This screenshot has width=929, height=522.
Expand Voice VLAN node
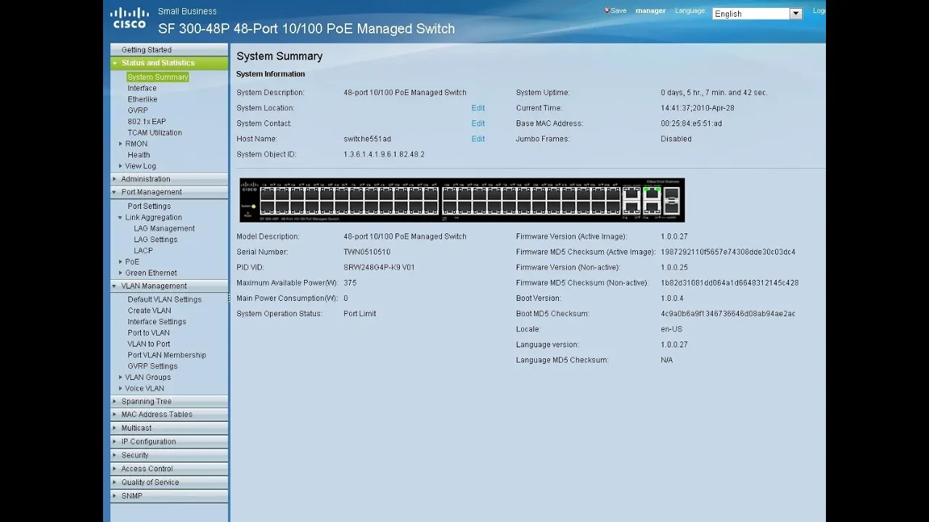(120, 389)
